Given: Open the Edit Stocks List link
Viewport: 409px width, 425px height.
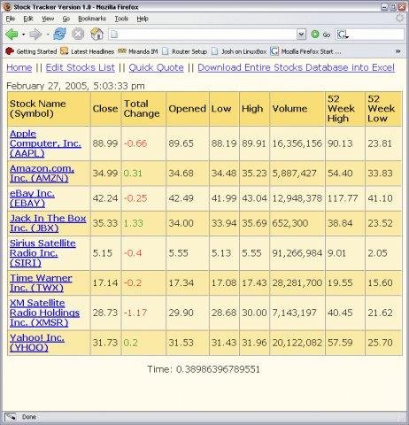Looking at the screenshot, I should point(81,67).
